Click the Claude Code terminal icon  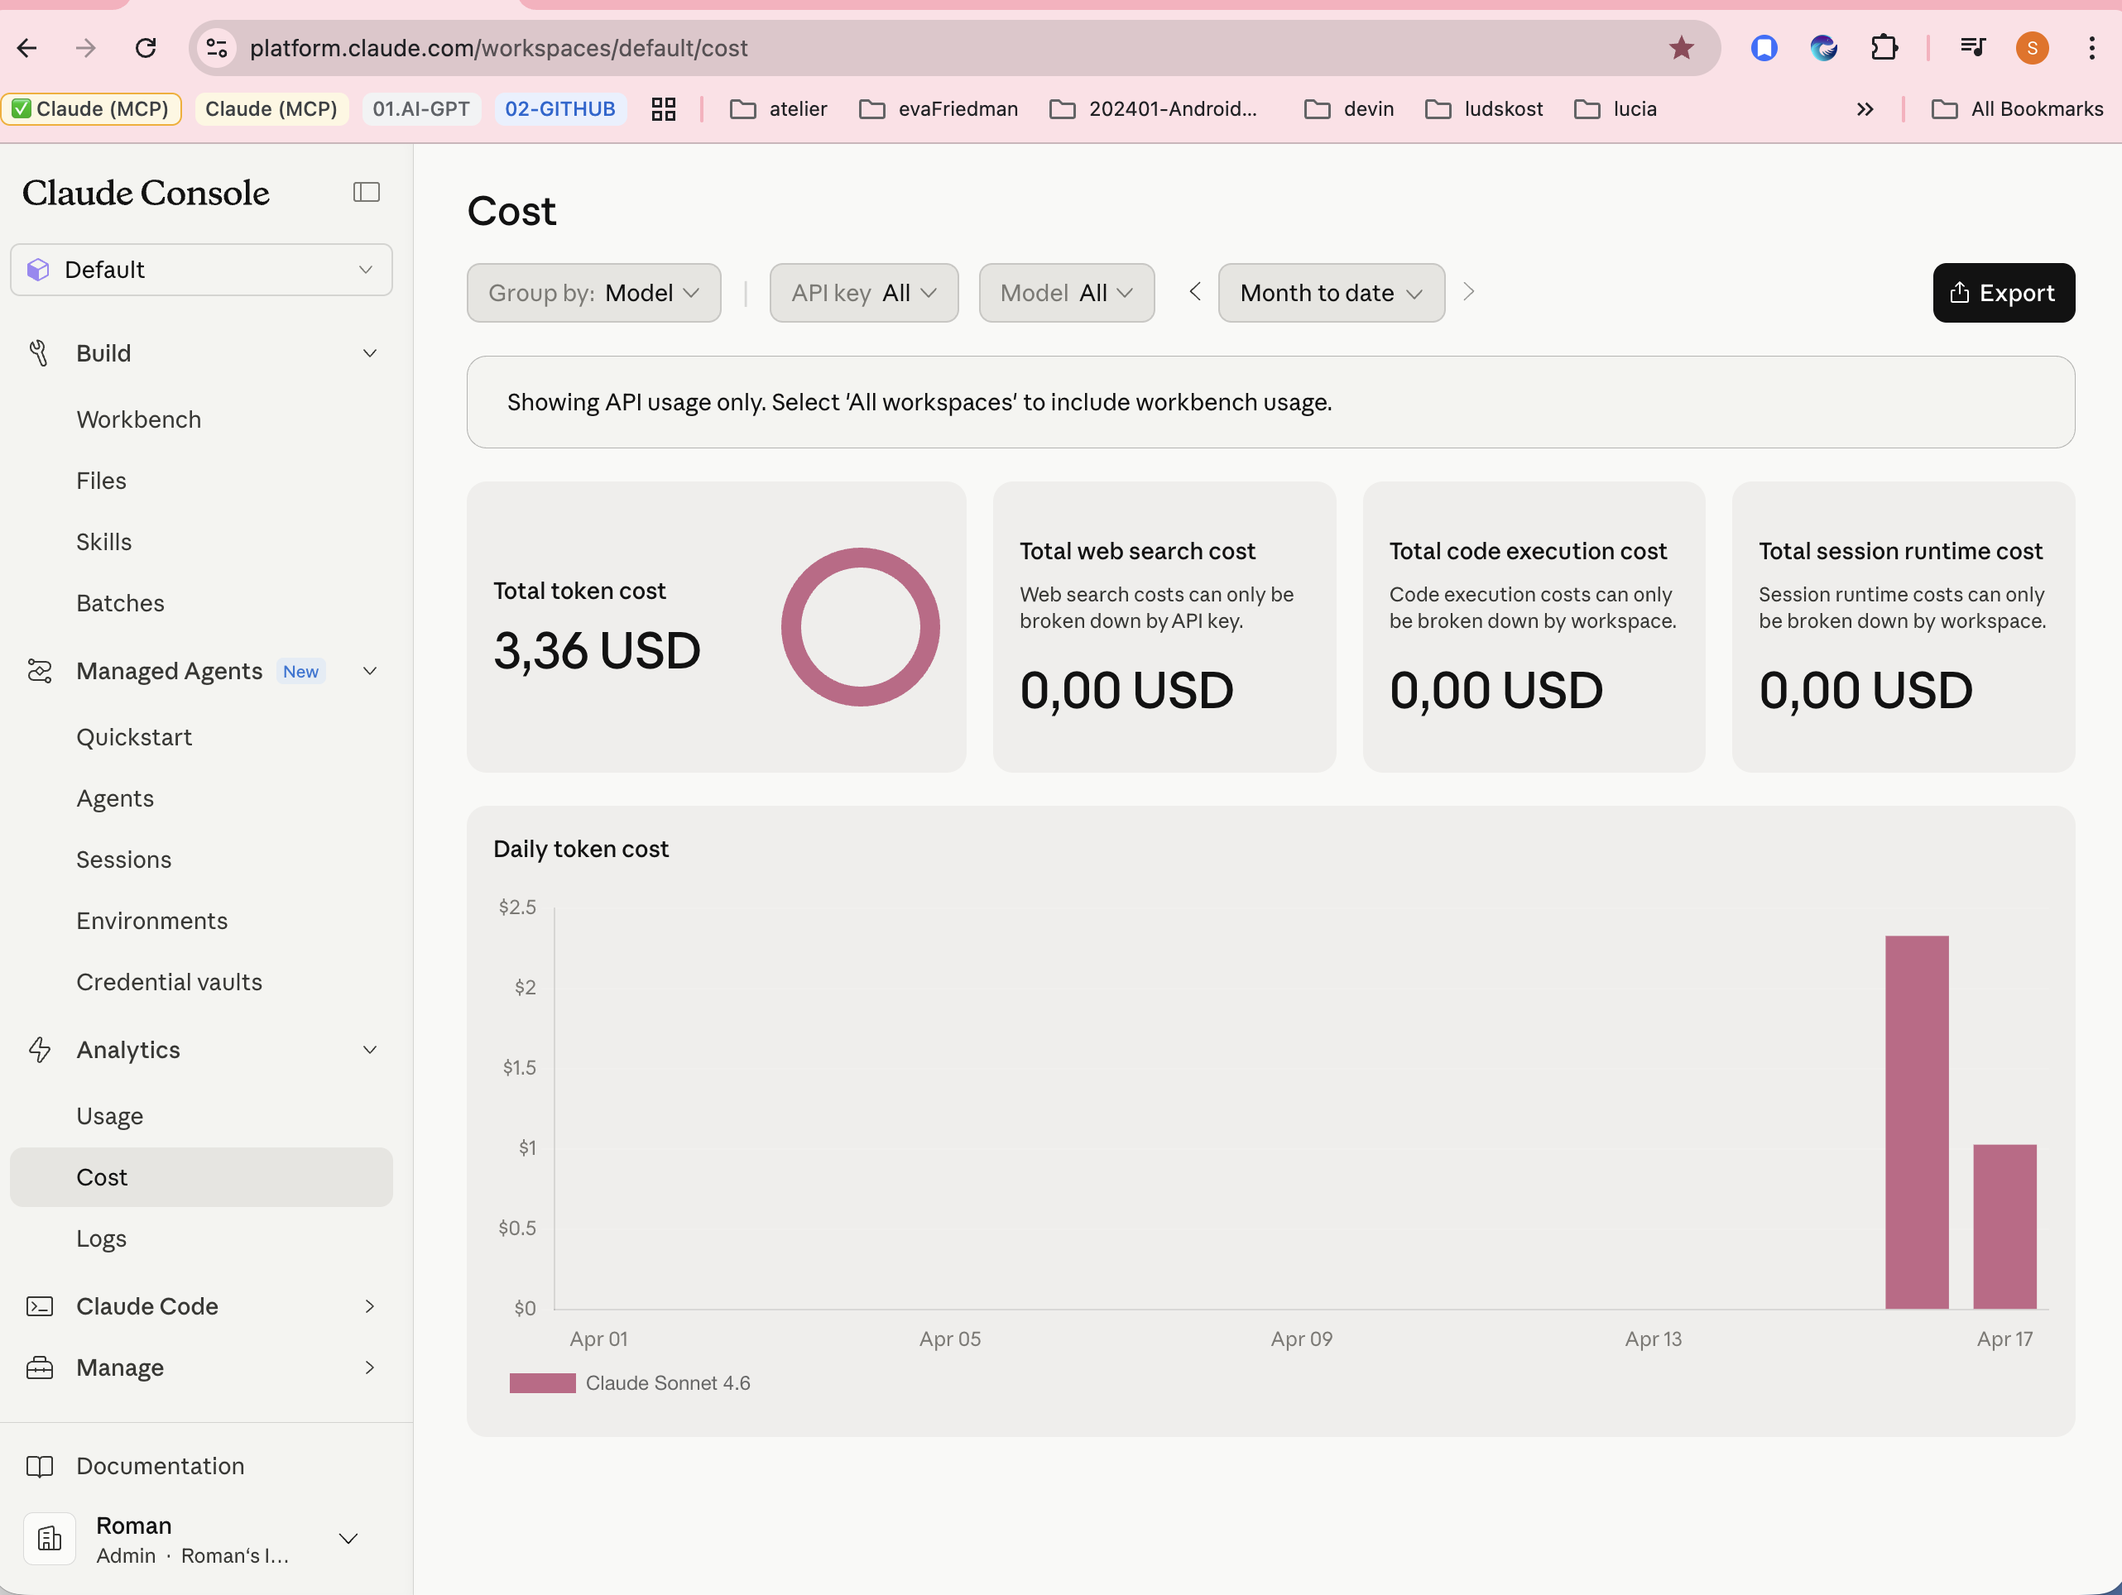click(40, 1306)
